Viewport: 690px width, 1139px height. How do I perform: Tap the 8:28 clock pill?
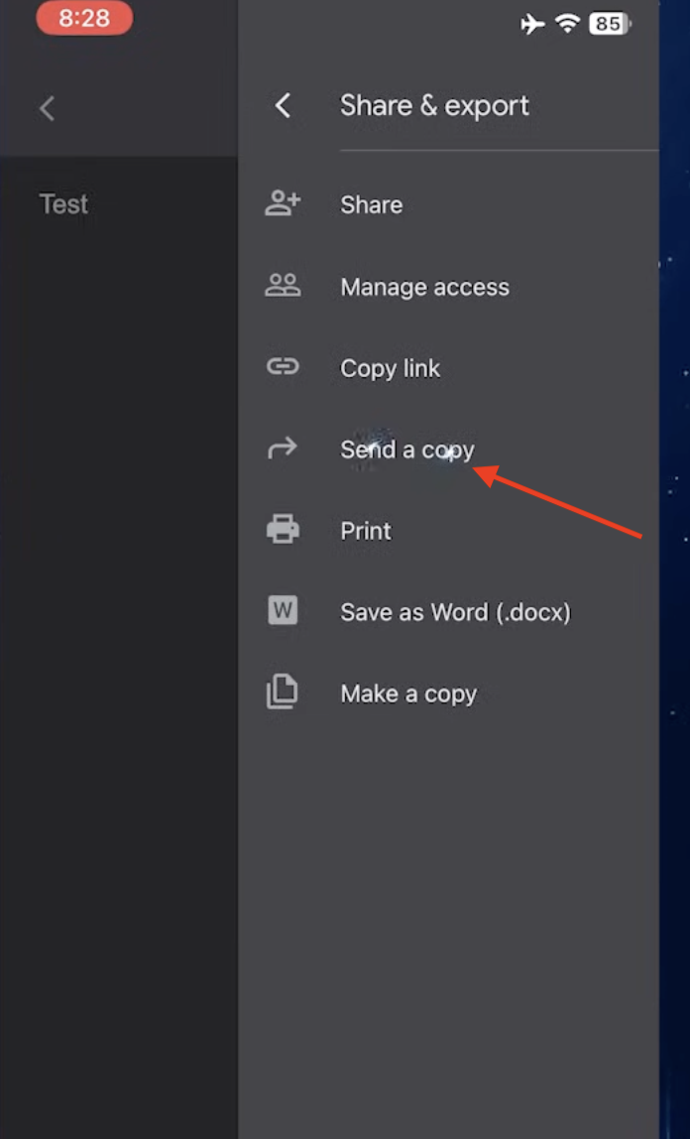(84, 19)
